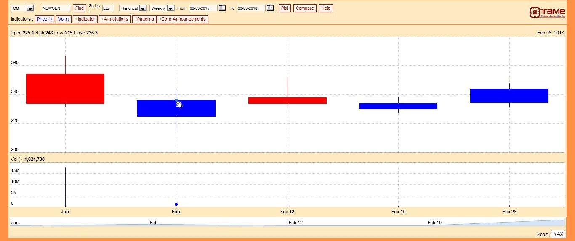Select the blue Feb 26 candlestick

pos(509,96)
